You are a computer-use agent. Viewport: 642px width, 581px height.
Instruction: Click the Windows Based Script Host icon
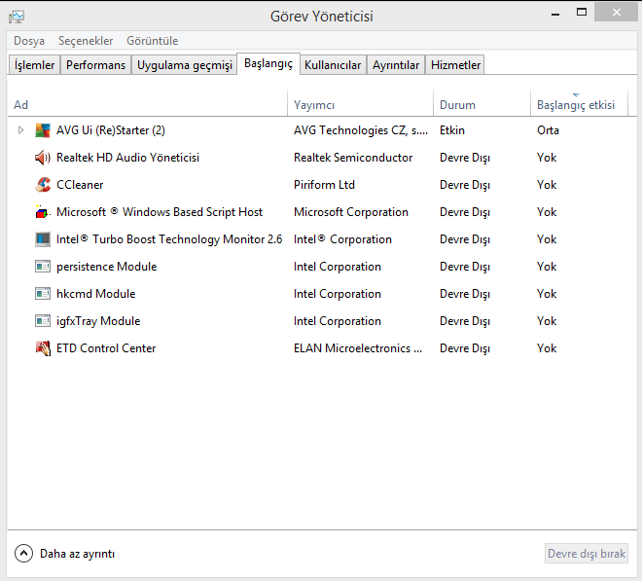tap(43, 212)
